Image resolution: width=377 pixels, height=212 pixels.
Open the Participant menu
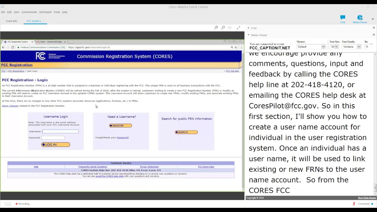pos(45,12)
